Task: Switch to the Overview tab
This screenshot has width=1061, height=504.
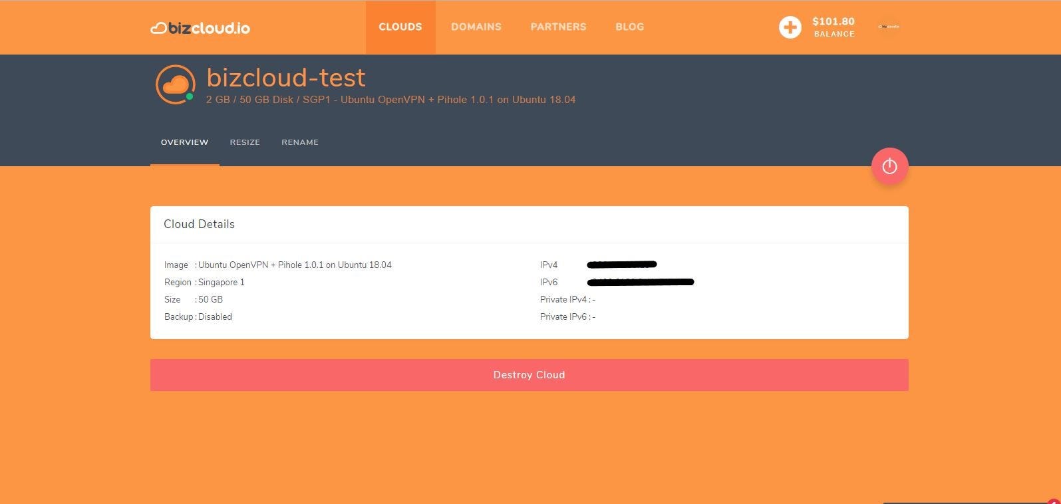Action: [x=185, y=142]
